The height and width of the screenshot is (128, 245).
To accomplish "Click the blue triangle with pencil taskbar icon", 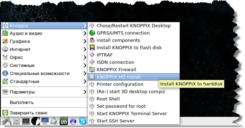I will (x=54, y=121).
